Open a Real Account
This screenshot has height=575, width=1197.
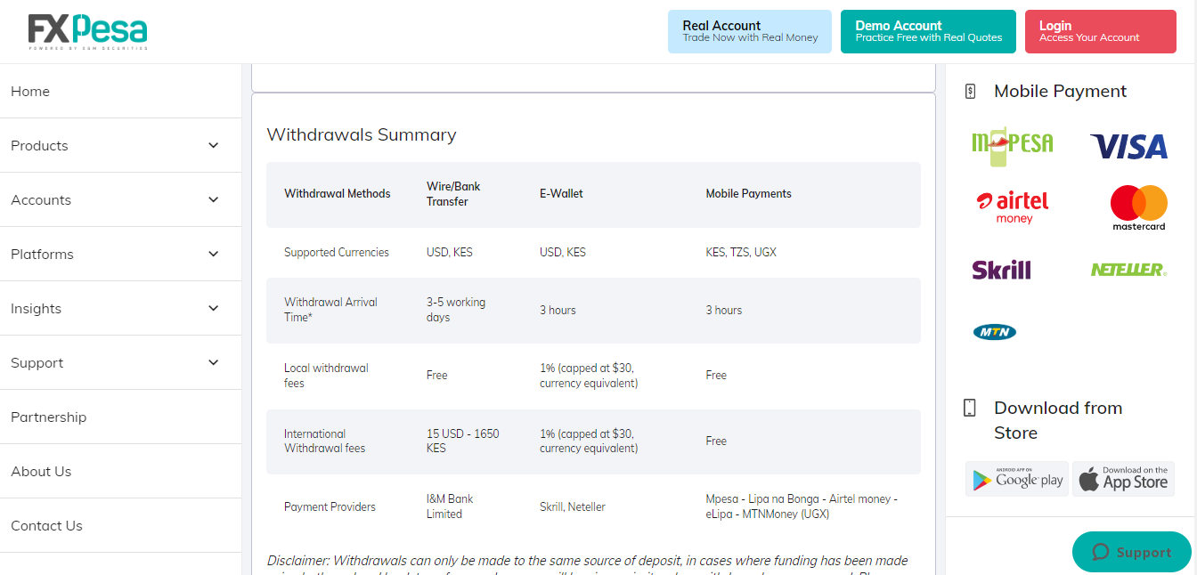(x=750, y=31)
